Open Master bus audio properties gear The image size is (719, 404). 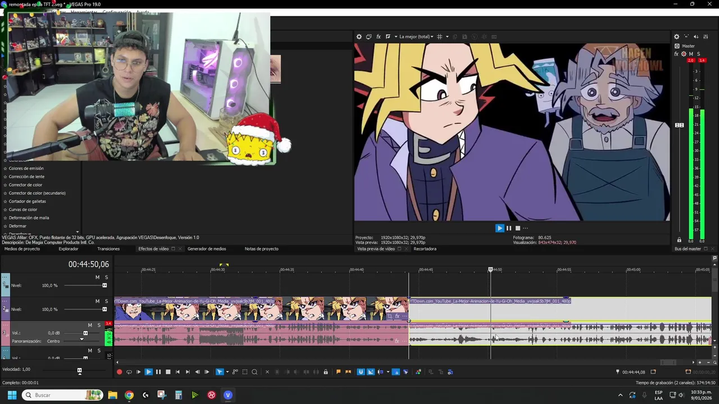676,36
